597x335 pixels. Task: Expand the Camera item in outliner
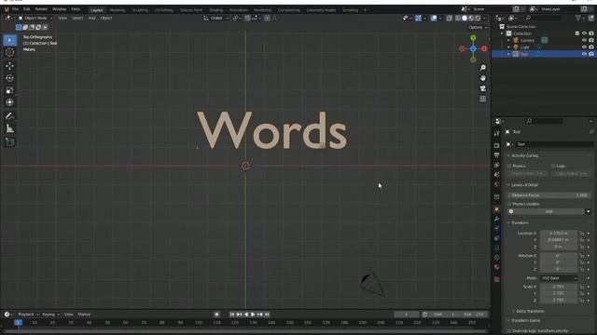pyautogui.click(x=508, y=40)
